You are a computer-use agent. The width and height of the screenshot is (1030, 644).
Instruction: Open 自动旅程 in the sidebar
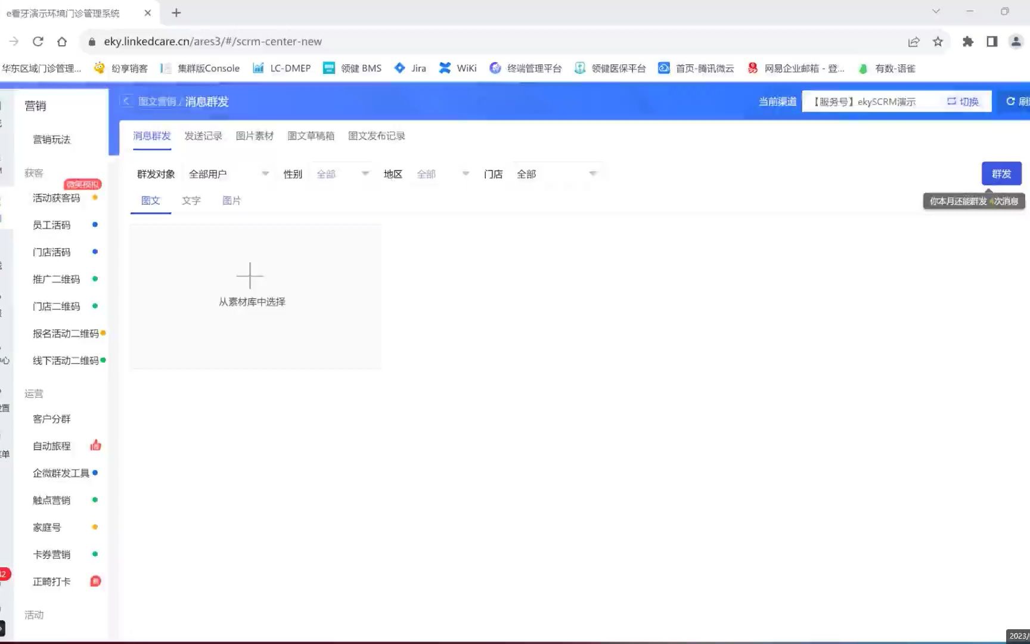52,446
